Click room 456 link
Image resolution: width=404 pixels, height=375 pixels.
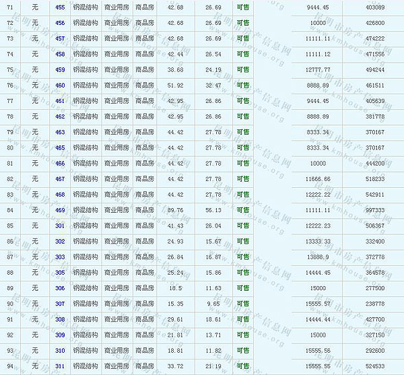click(61, 23)
